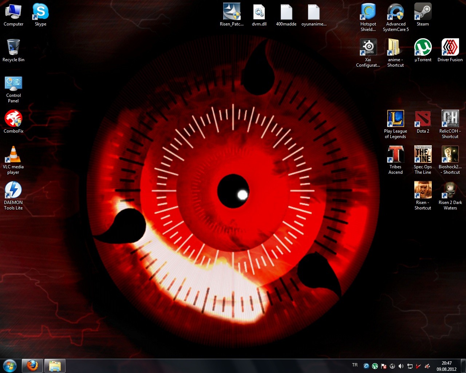Open Windows Explorer from the taskbar
Image resolution: width=466 pixels, height=373 pixels.
(55, 366)
